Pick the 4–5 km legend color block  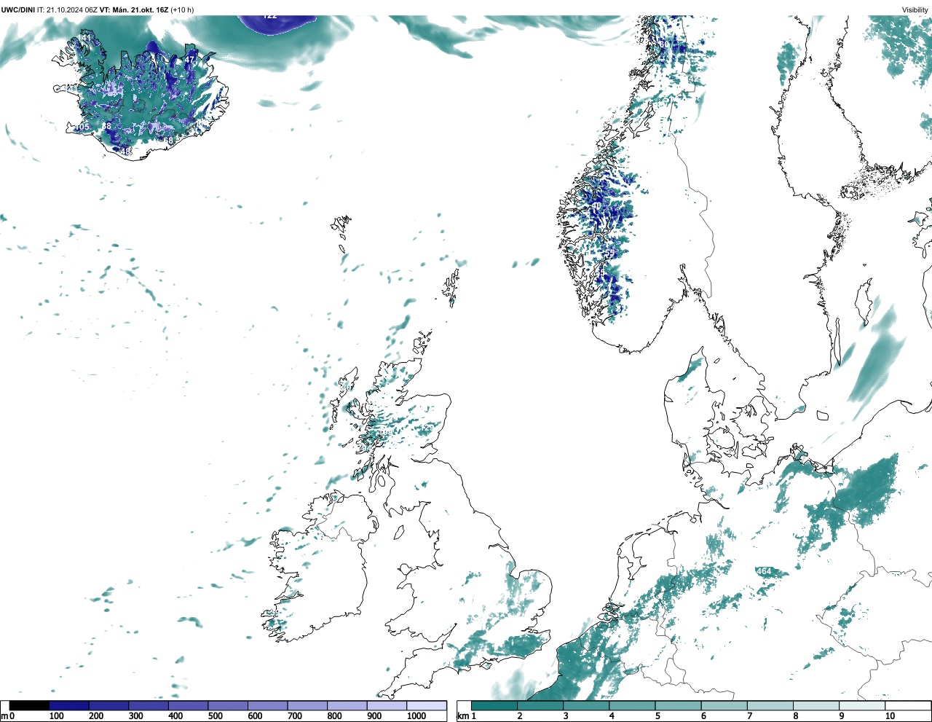632,705
